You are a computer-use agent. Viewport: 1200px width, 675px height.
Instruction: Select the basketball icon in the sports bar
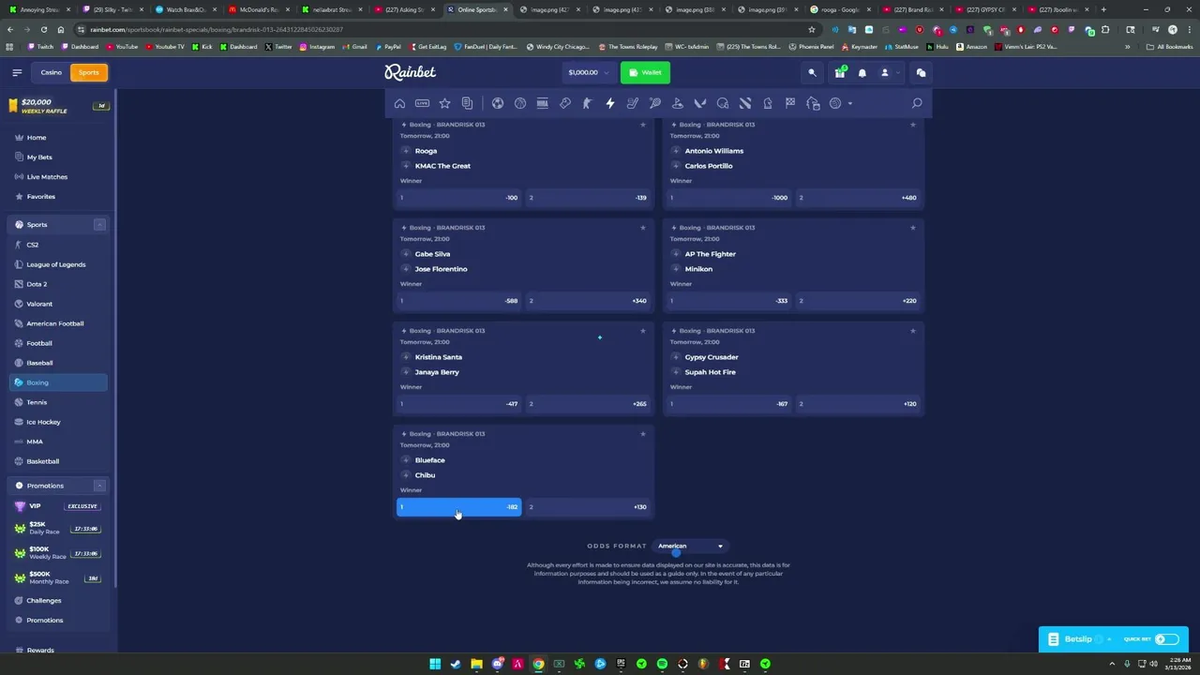(x=520, y=103)
